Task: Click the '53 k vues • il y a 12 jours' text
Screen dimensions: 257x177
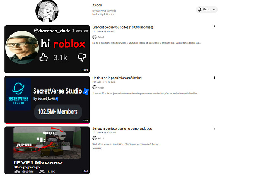Action: pos(104,82)
